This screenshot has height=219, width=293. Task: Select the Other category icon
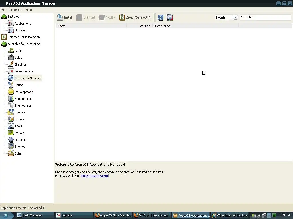coord(11,153)
